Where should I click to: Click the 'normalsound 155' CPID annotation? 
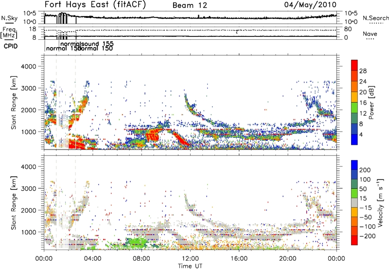click(x=87, y=44)
